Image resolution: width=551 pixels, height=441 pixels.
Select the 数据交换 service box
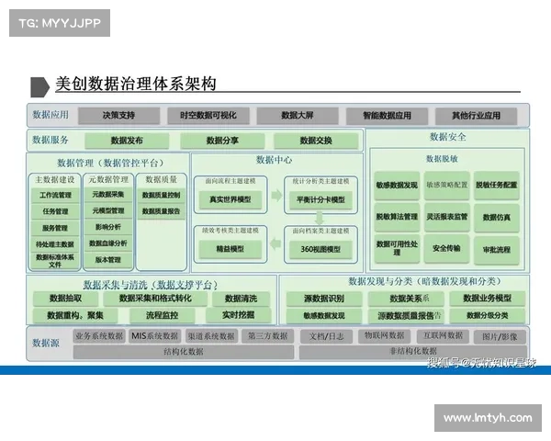316,141
